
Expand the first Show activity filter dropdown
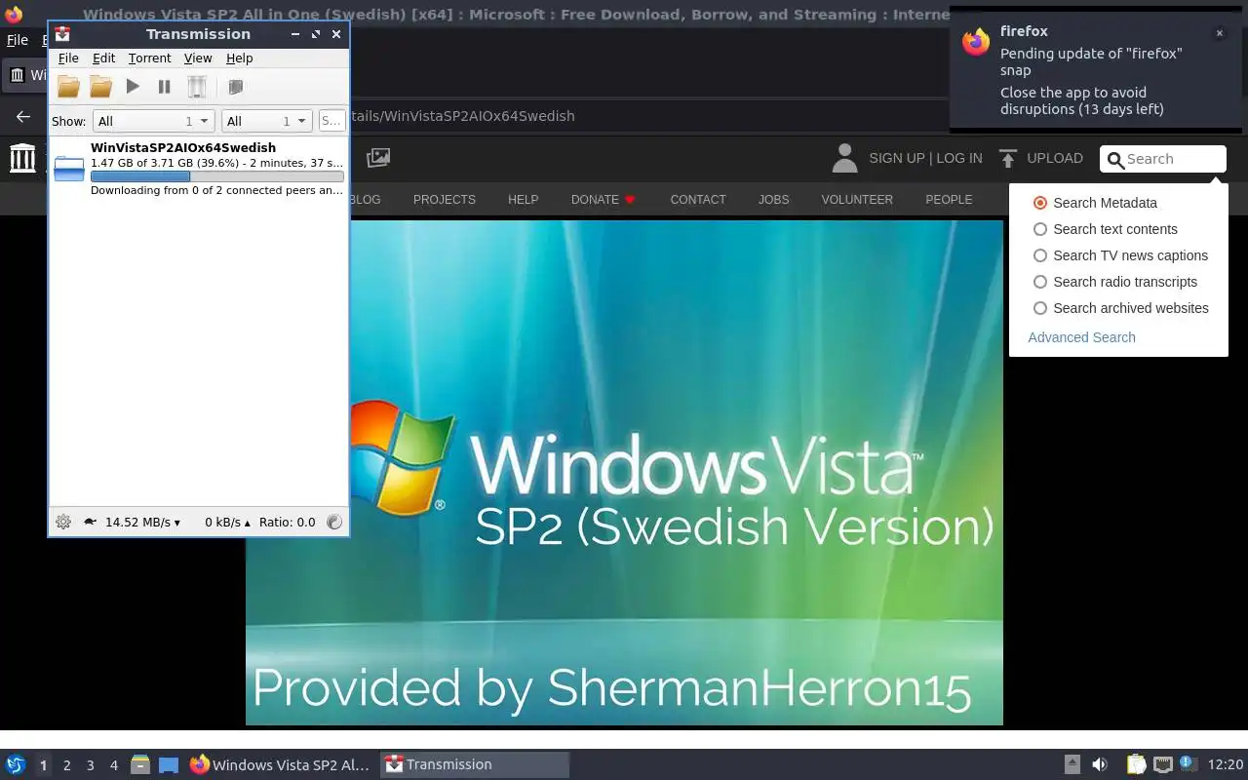click(x=153, y=121)
